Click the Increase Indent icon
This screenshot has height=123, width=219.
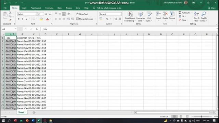tap(73, 19)
